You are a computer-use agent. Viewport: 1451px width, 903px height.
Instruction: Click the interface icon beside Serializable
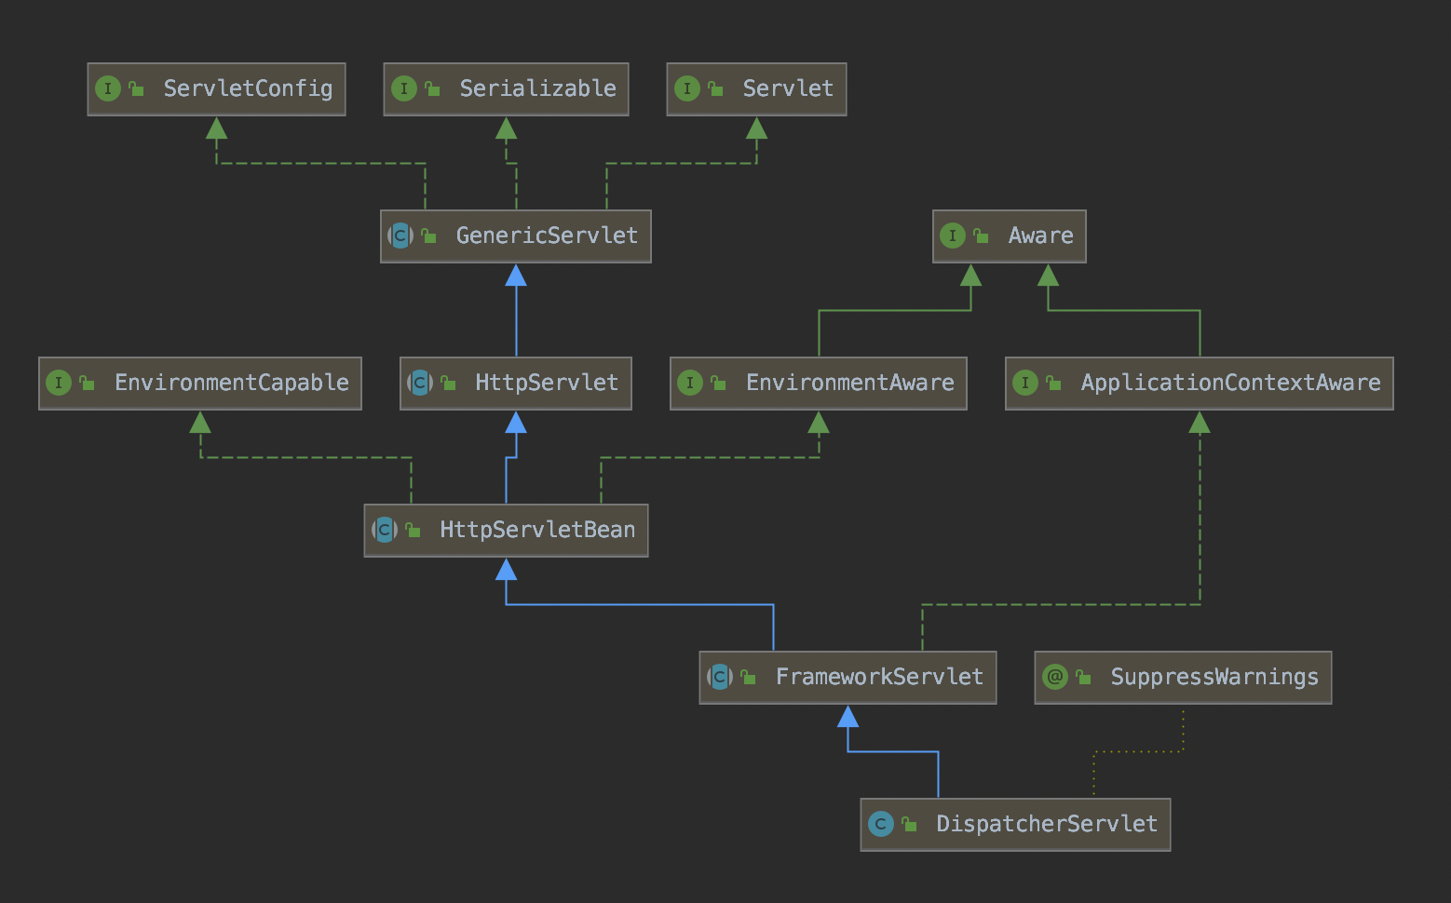[x=403, y=89]
